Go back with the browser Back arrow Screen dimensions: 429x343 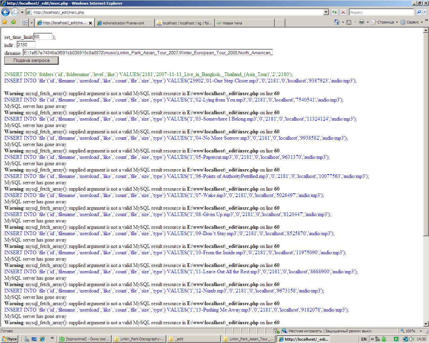click(6, 12)
